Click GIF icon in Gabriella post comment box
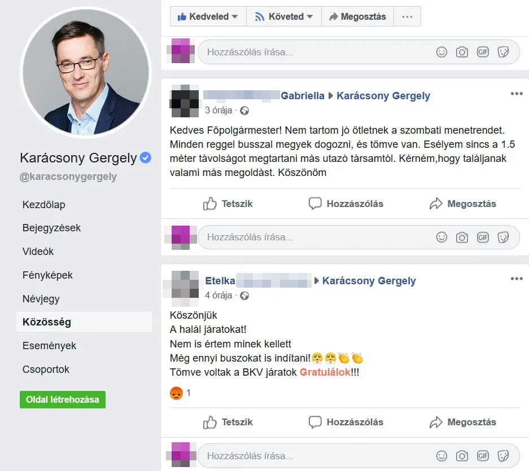The image size is (529, 471). coord(483,237)
